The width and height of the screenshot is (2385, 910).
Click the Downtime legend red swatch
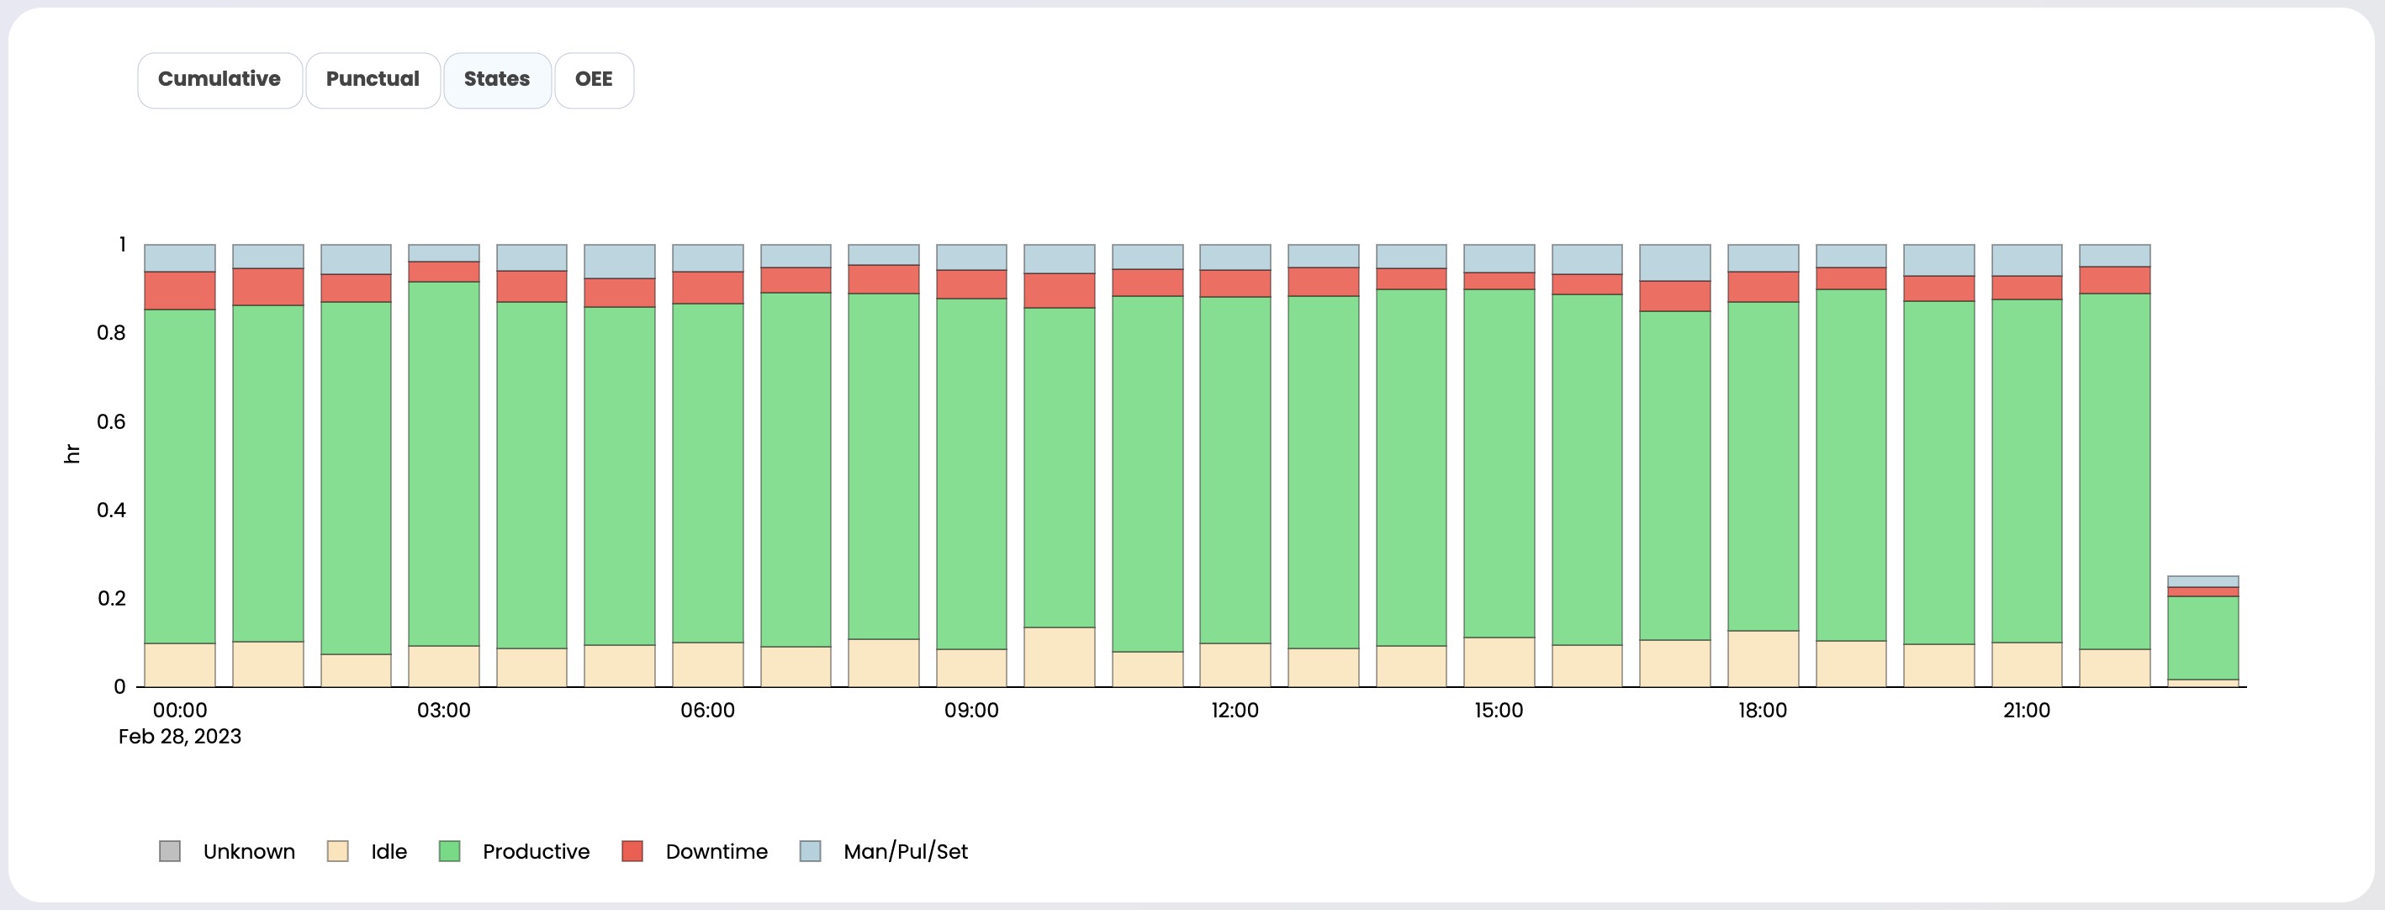(x=632, y=851)
